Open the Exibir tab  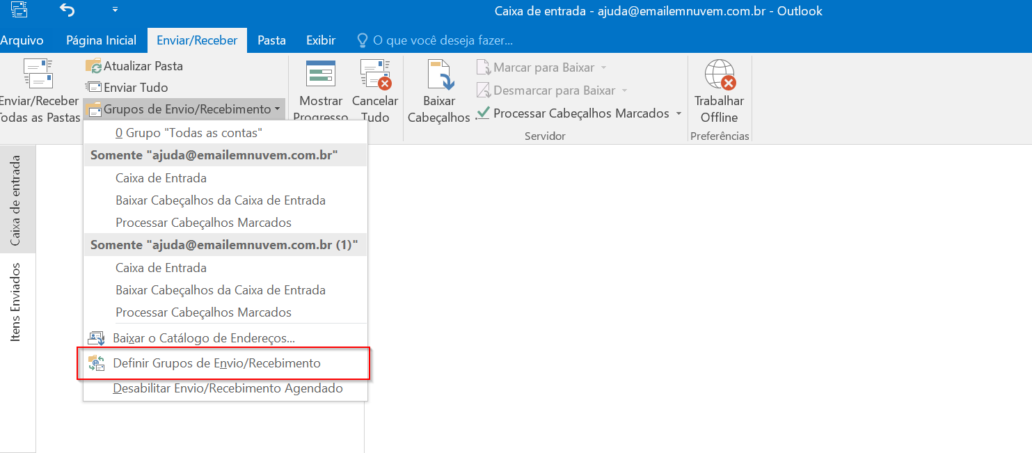tap(321, 40)
